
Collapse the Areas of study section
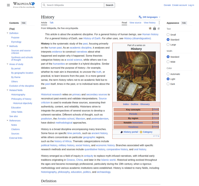pyautogui.click(x=7, y=64)
